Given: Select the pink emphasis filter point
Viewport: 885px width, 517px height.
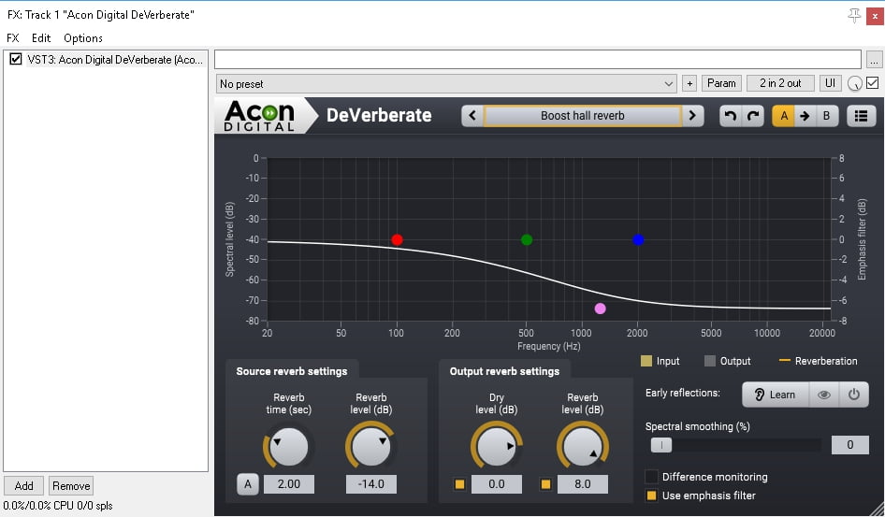Looking at the screenshot, I should 600,309.
